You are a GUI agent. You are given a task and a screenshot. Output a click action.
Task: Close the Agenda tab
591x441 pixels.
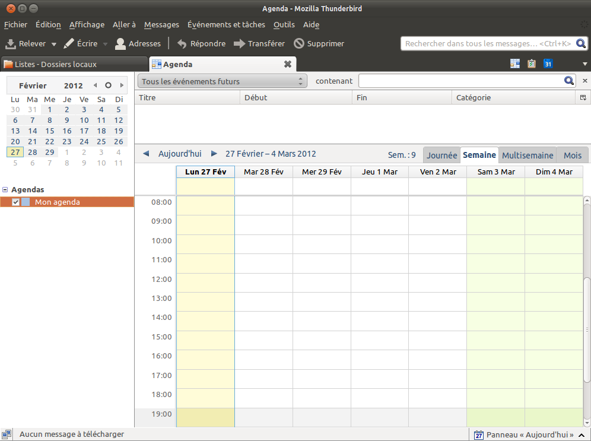(288, 64)
